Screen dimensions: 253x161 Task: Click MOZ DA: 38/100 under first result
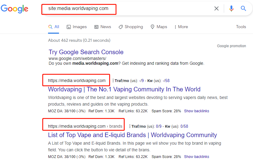[x=67, y=111]
